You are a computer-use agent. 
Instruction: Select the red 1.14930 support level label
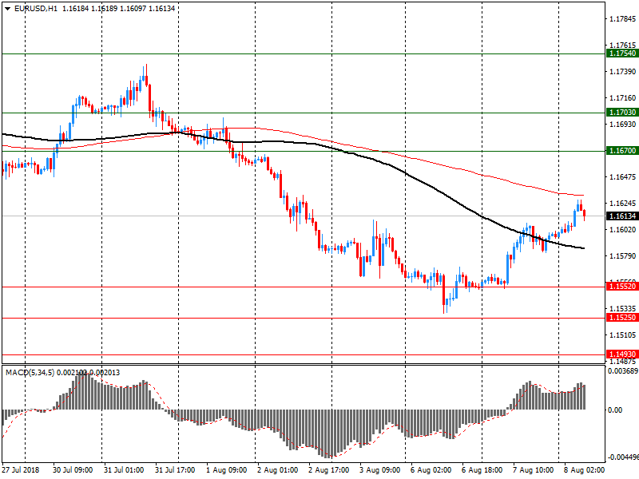(x=622, y=354)
